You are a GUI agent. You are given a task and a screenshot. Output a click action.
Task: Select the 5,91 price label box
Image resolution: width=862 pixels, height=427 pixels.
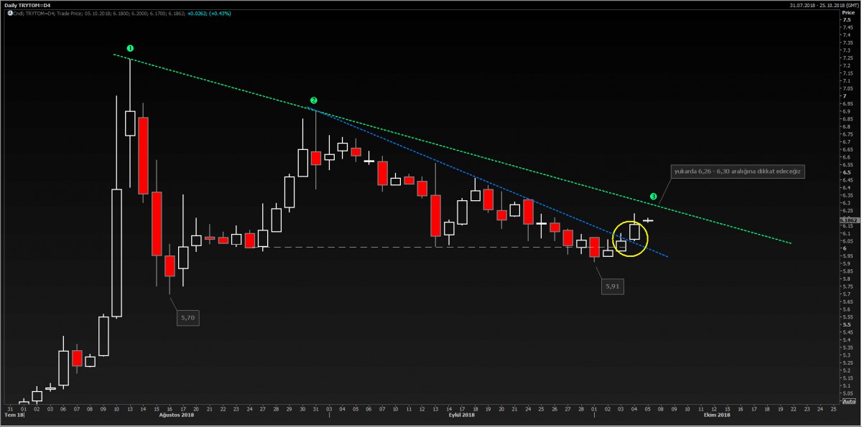(612, 286)
